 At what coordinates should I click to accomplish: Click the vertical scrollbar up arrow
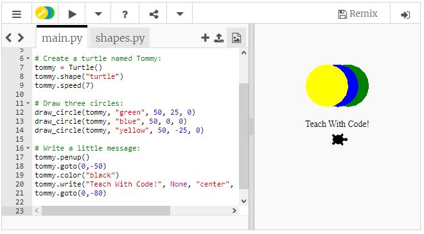[243, 53]
